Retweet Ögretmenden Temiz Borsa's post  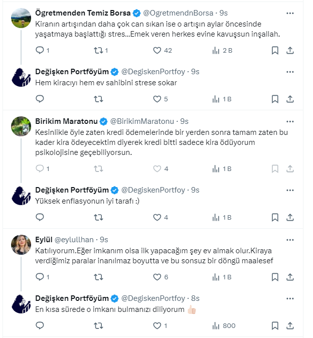99,50
